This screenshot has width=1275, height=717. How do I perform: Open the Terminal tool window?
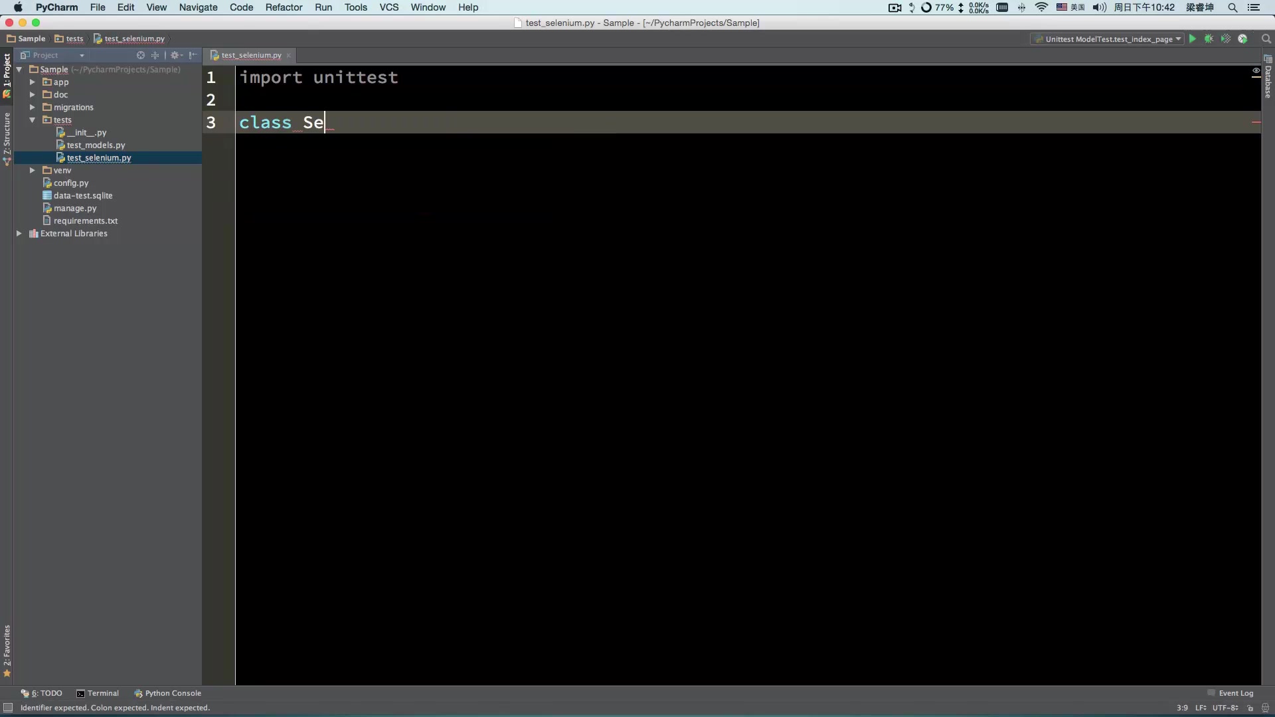click(98, 693)
